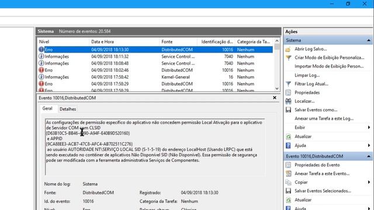Click the Criar Modo de Exibição funnel icon
The image size is (374, 210).
tap(288, 58)
